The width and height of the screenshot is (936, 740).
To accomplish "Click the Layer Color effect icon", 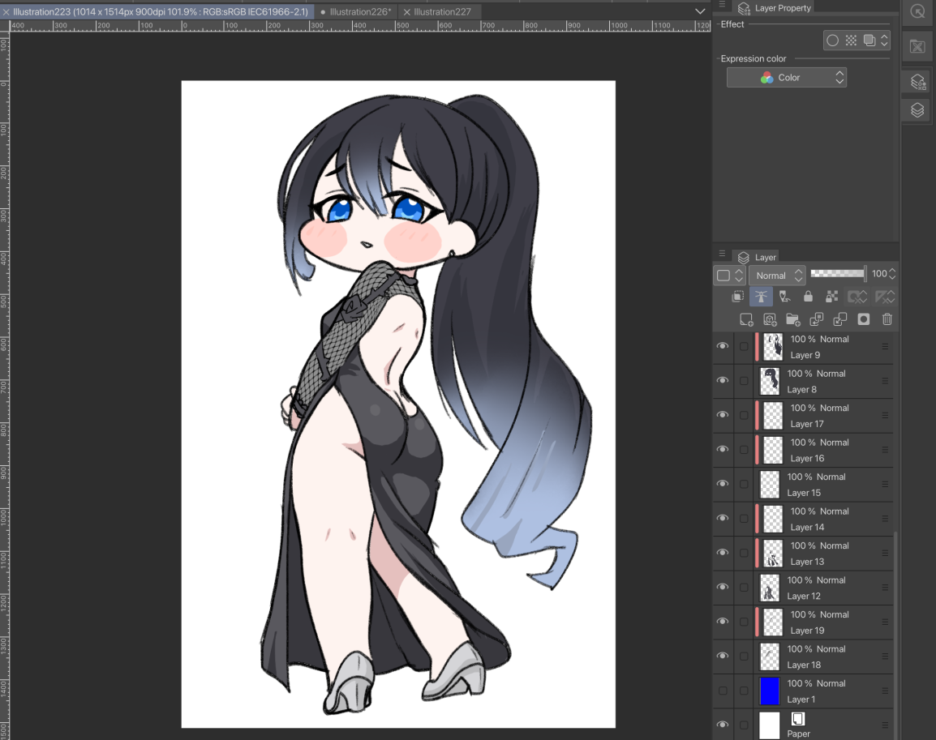I will tap(869, 40).
